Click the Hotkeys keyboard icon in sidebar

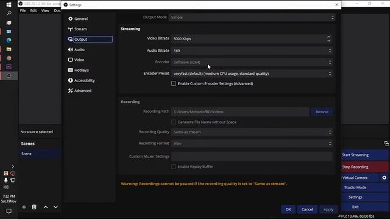71,71
